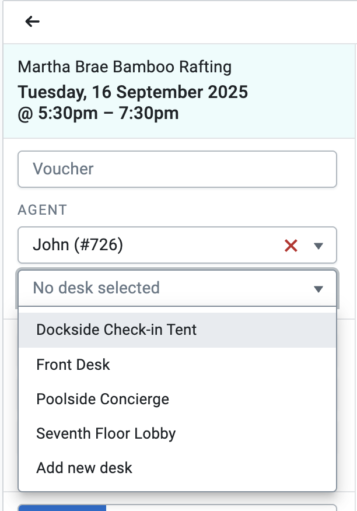This screenshot has width=357, height=511.
Task: Focus the Voucher input field
Action: point(177,169)
